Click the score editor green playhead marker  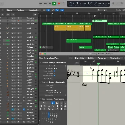click(x=98, y=64)
